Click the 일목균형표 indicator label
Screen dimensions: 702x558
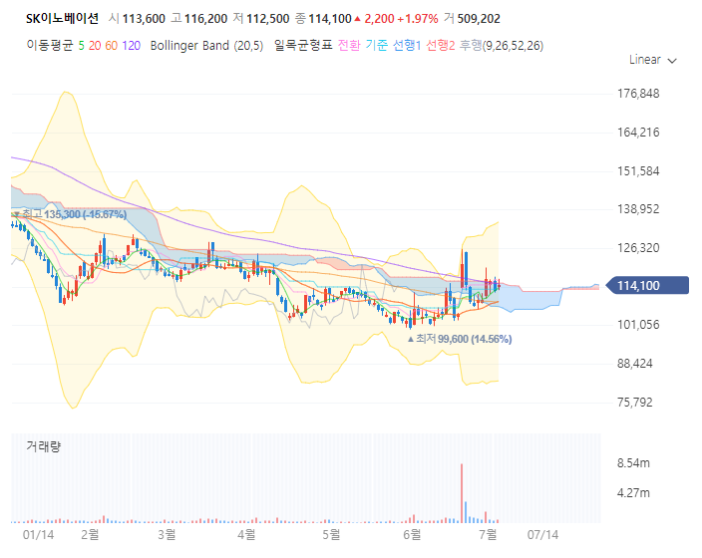click(x=303, y=46)
